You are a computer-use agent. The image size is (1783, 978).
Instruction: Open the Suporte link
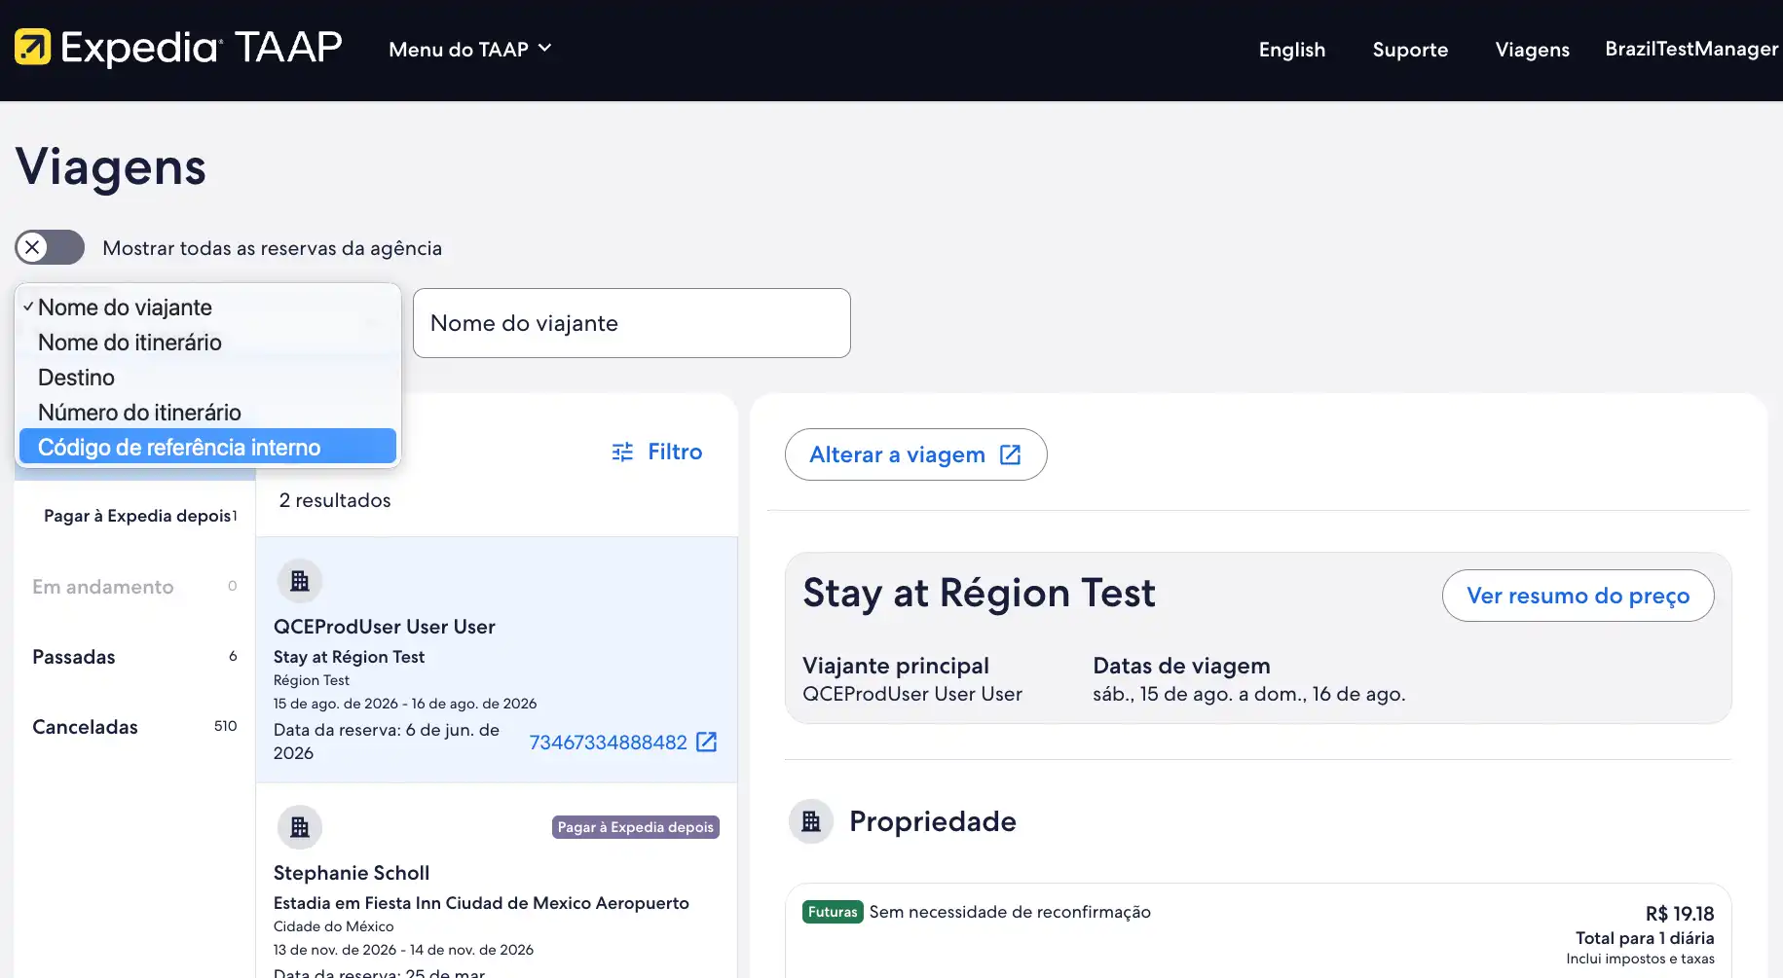1410,50
